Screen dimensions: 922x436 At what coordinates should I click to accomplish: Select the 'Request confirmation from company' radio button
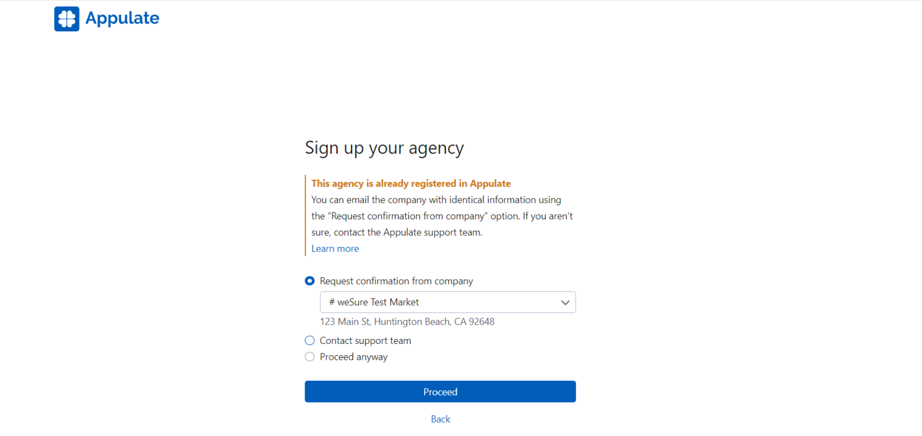coord(310,281)
